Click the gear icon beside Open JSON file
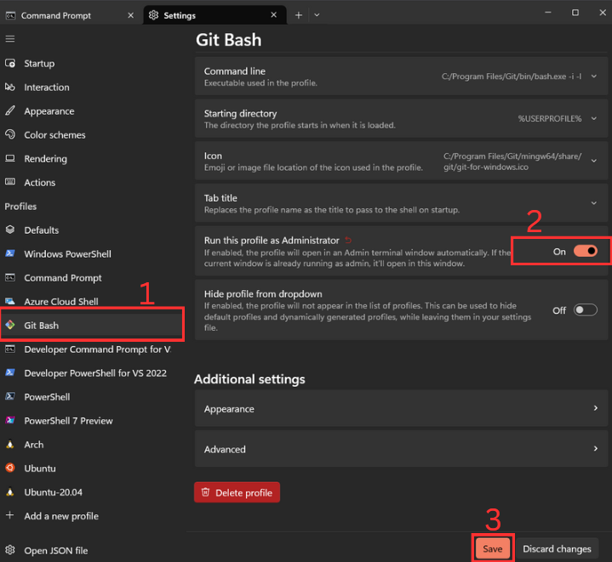Screen dimensions: 612x562 10,550
